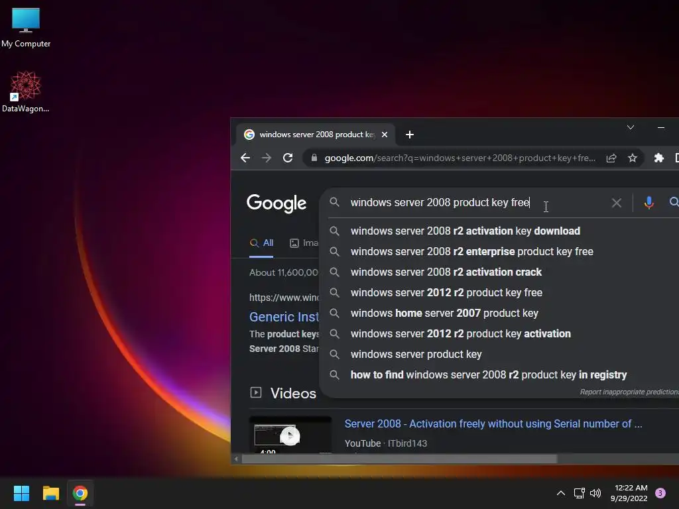This screenshot has width=679, height=509.
Task: Open the Windows Start menu
Action: [x=21, y=493]
